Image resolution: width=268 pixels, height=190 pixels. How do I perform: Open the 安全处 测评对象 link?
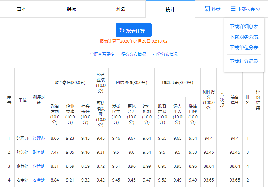coord(39,180)
